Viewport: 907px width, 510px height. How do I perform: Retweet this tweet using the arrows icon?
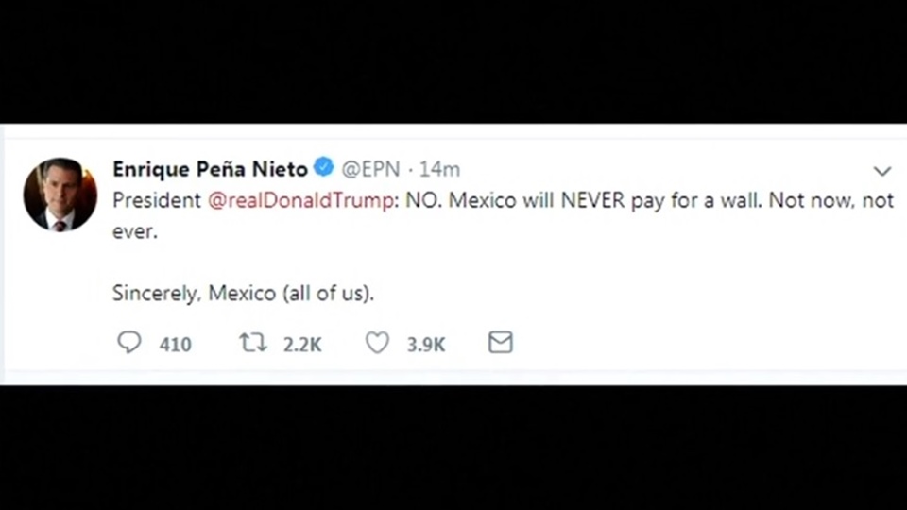252,343
